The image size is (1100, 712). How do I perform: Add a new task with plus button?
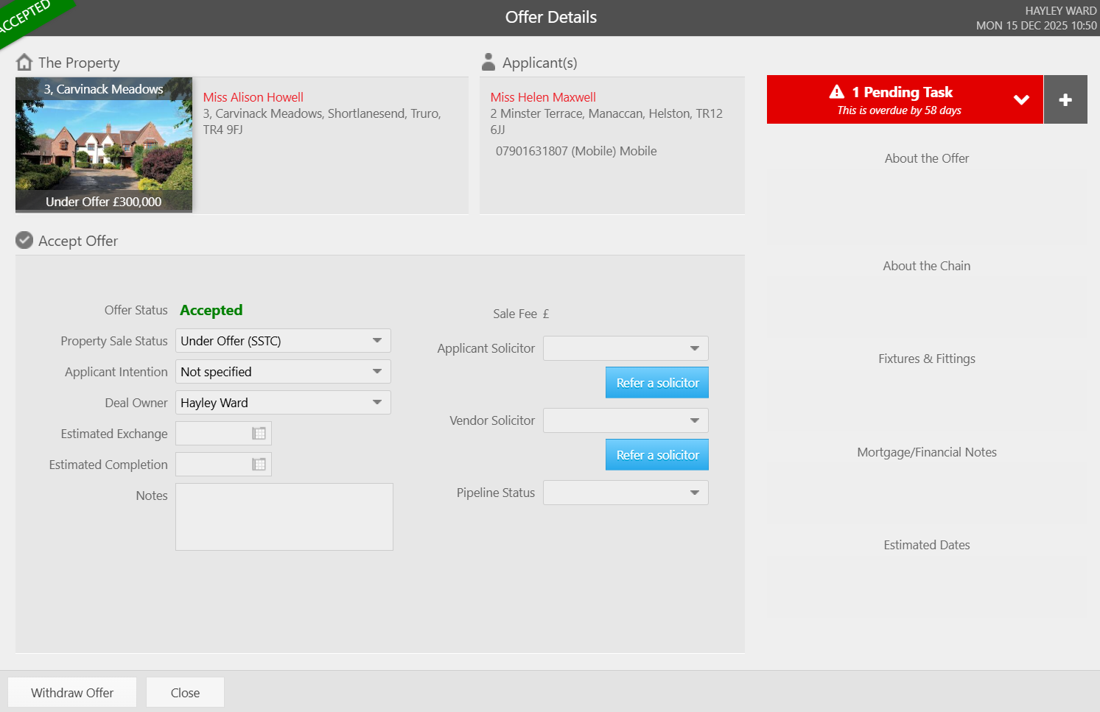(1065, 99)
